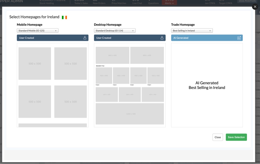The width and height of the screenshot is (260, 164).
Task: Open the Best Selling in Ireland dropdown
Action: [x=192, y=30]
